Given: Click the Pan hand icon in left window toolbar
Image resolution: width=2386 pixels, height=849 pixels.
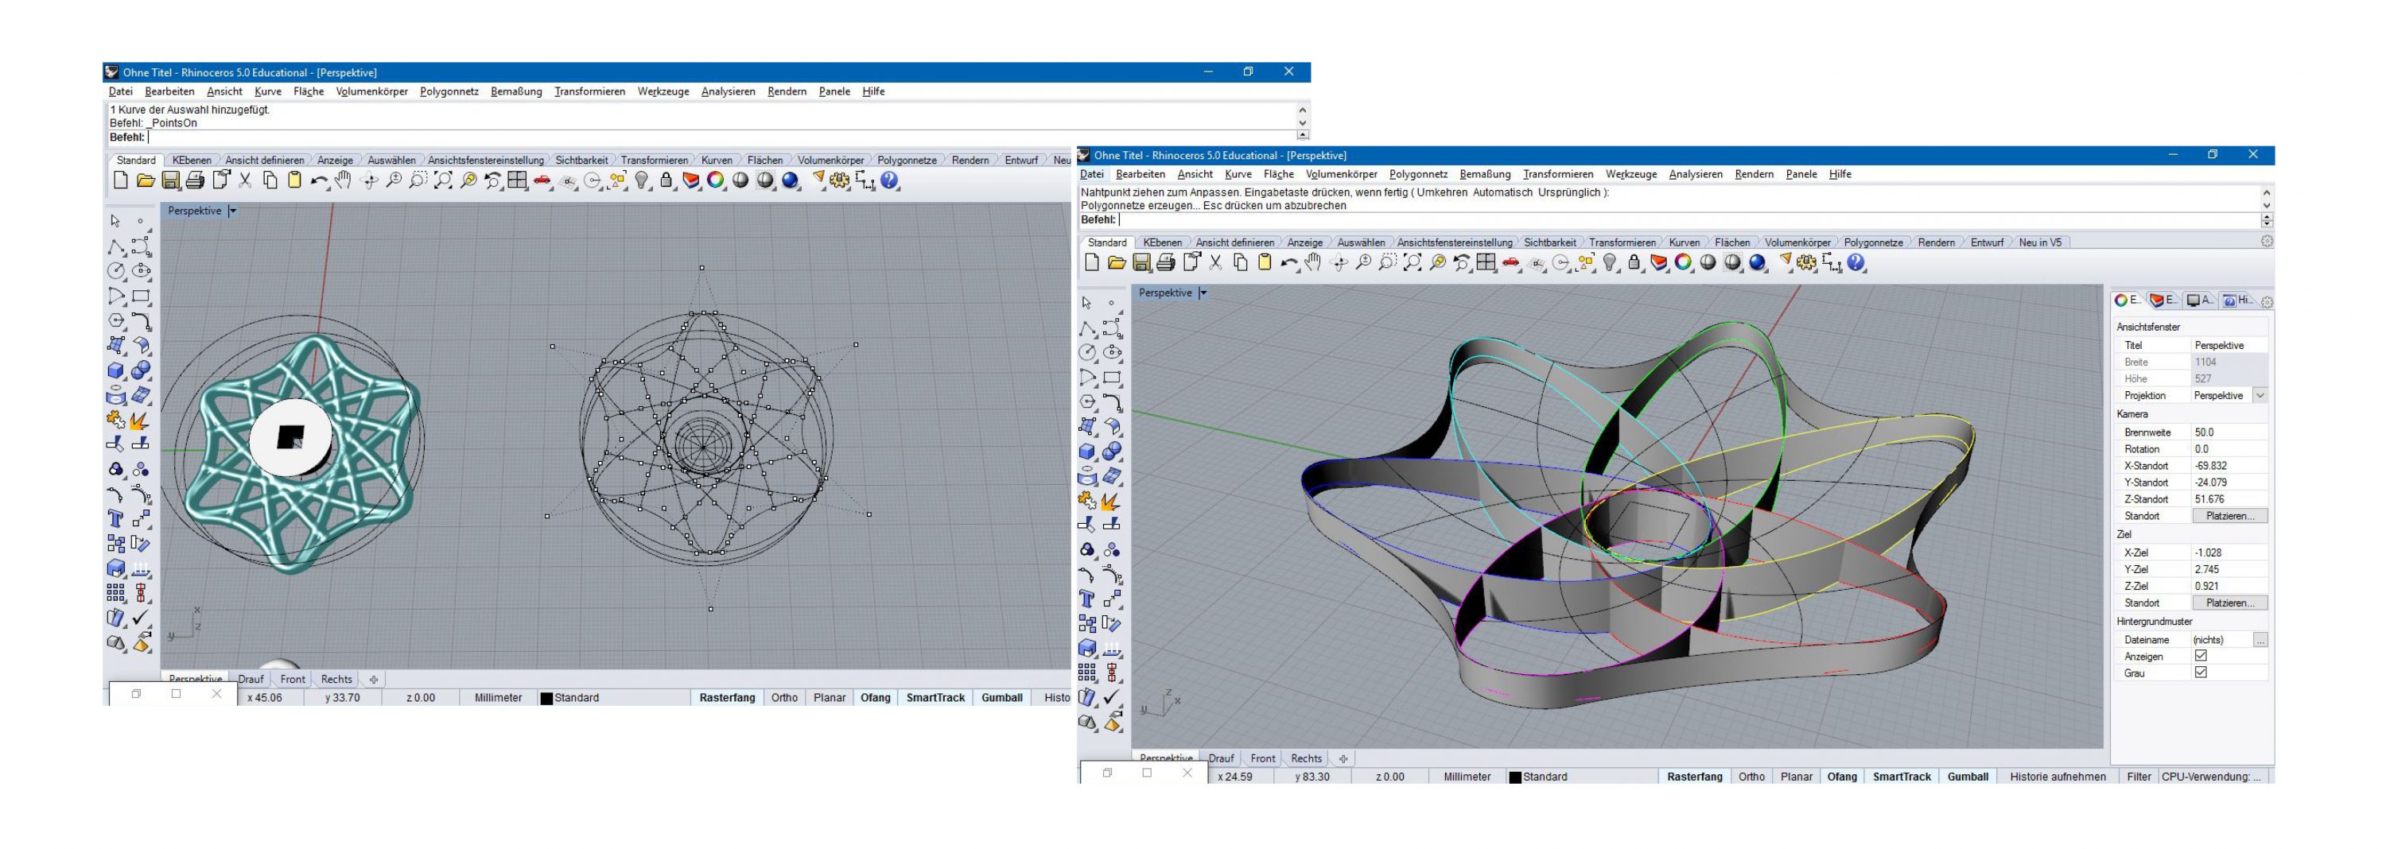Looking at the screenshot, I should pyautogui.click(x=344, y=181).
